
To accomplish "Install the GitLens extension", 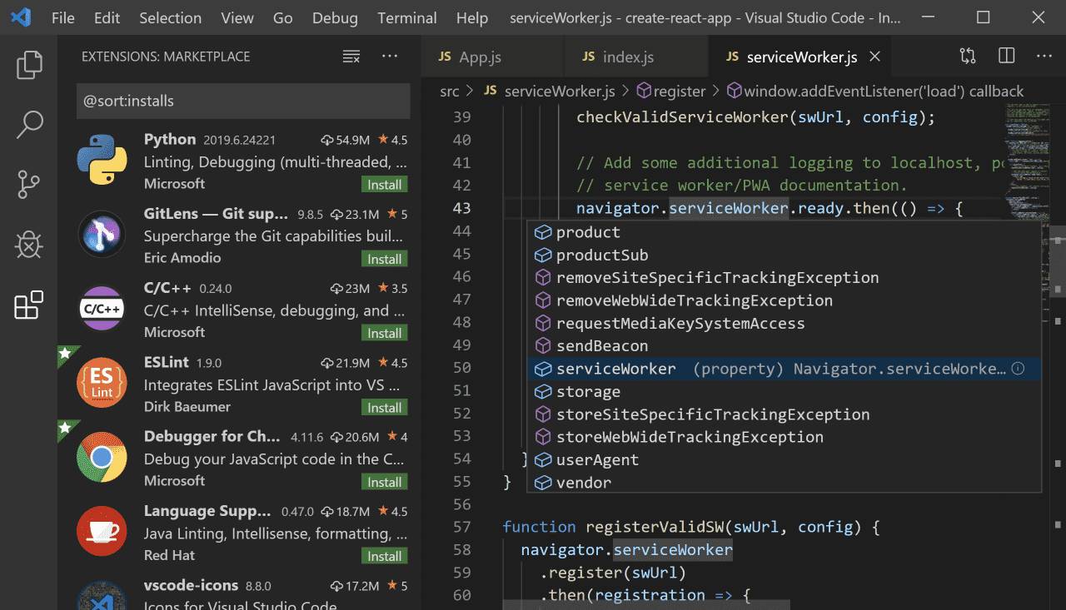I will pos(385,259).
